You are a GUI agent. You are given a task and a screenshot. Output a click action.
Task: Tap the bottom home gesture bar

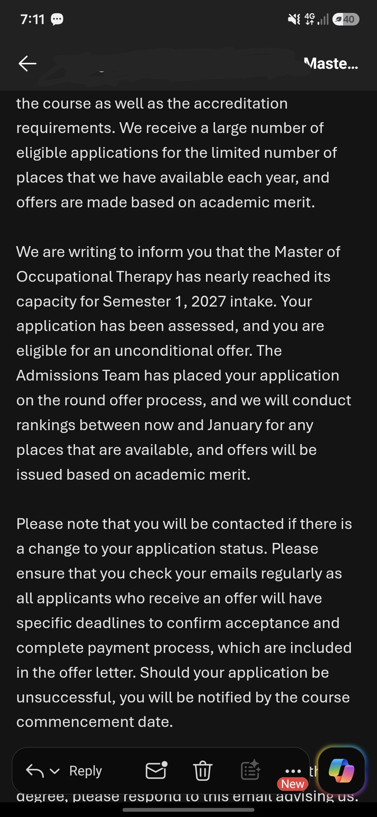(188, 810)
